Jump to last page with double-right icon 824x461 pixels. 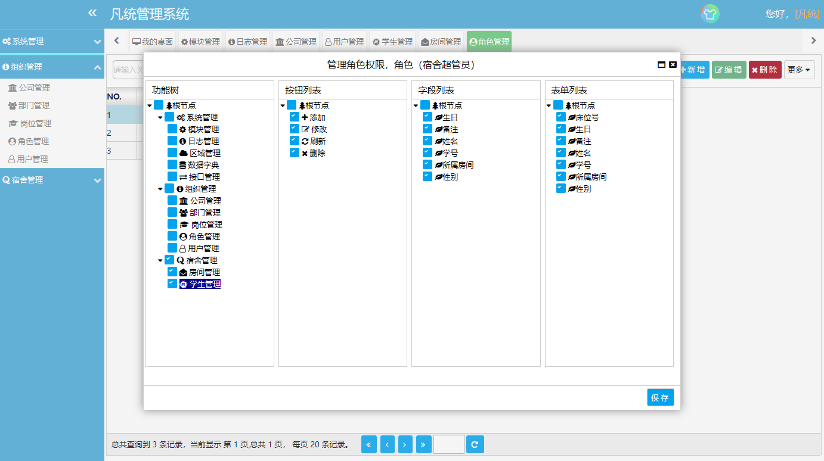424,444
